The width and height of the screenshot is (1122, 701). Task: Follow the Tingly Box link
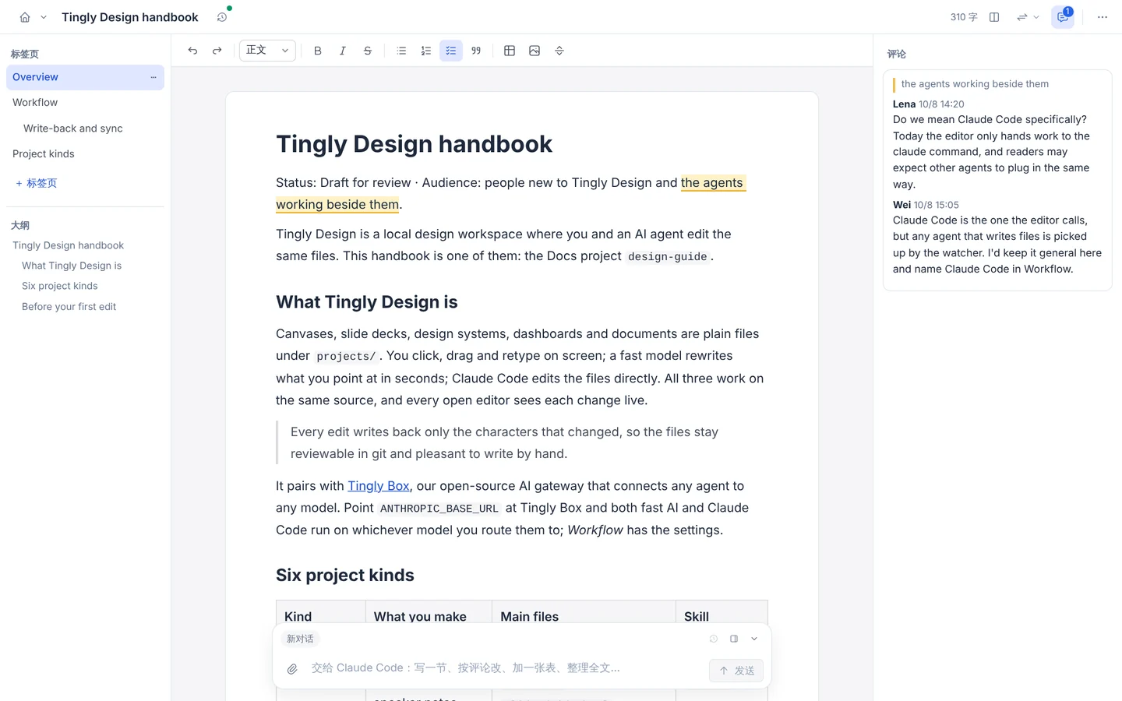pyautogui.click(x=378, y=486)
